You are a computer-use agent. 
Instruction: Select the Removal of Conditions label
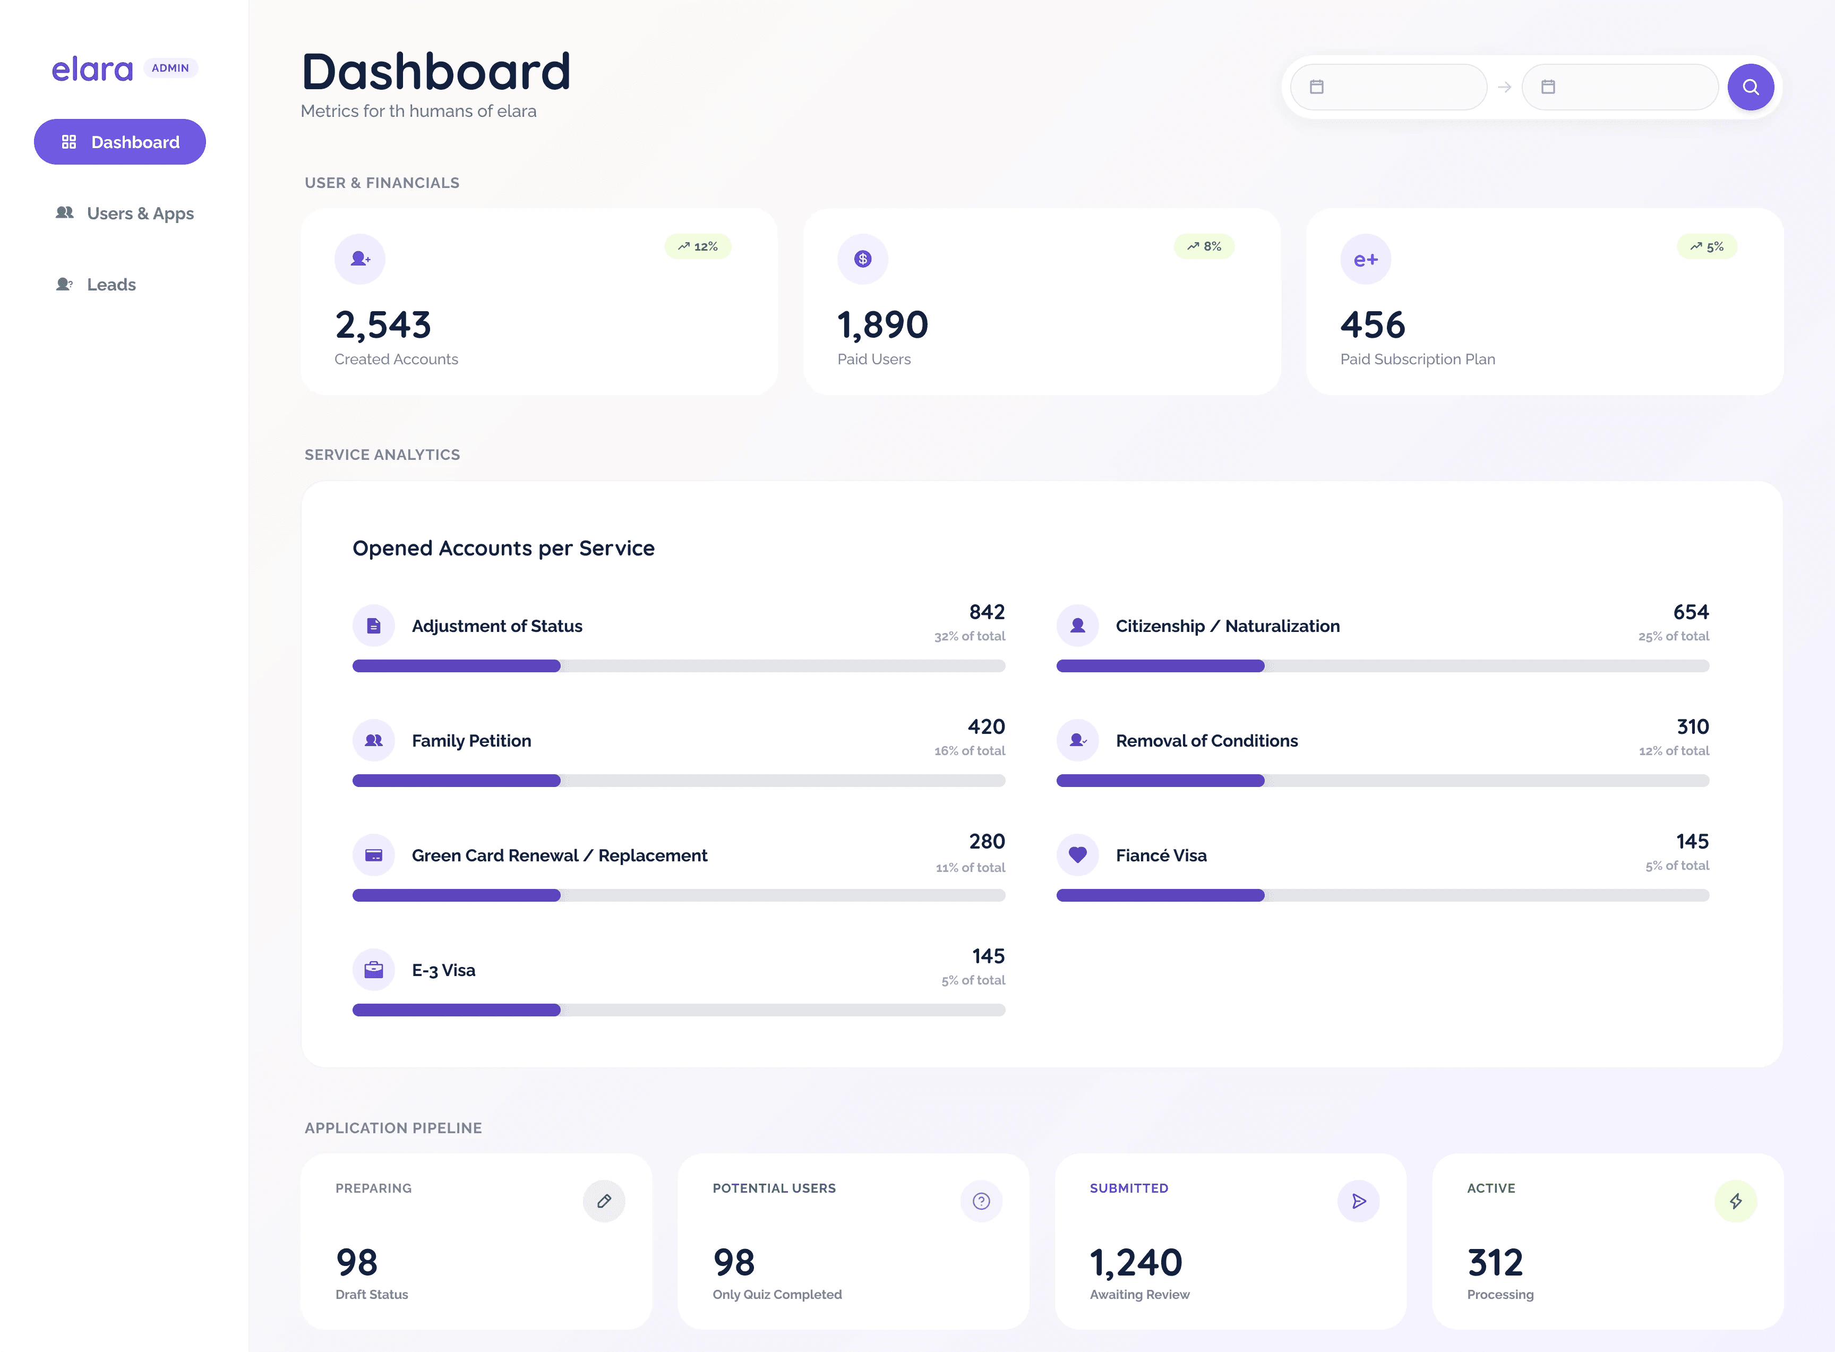click(x=1207, y=741)
